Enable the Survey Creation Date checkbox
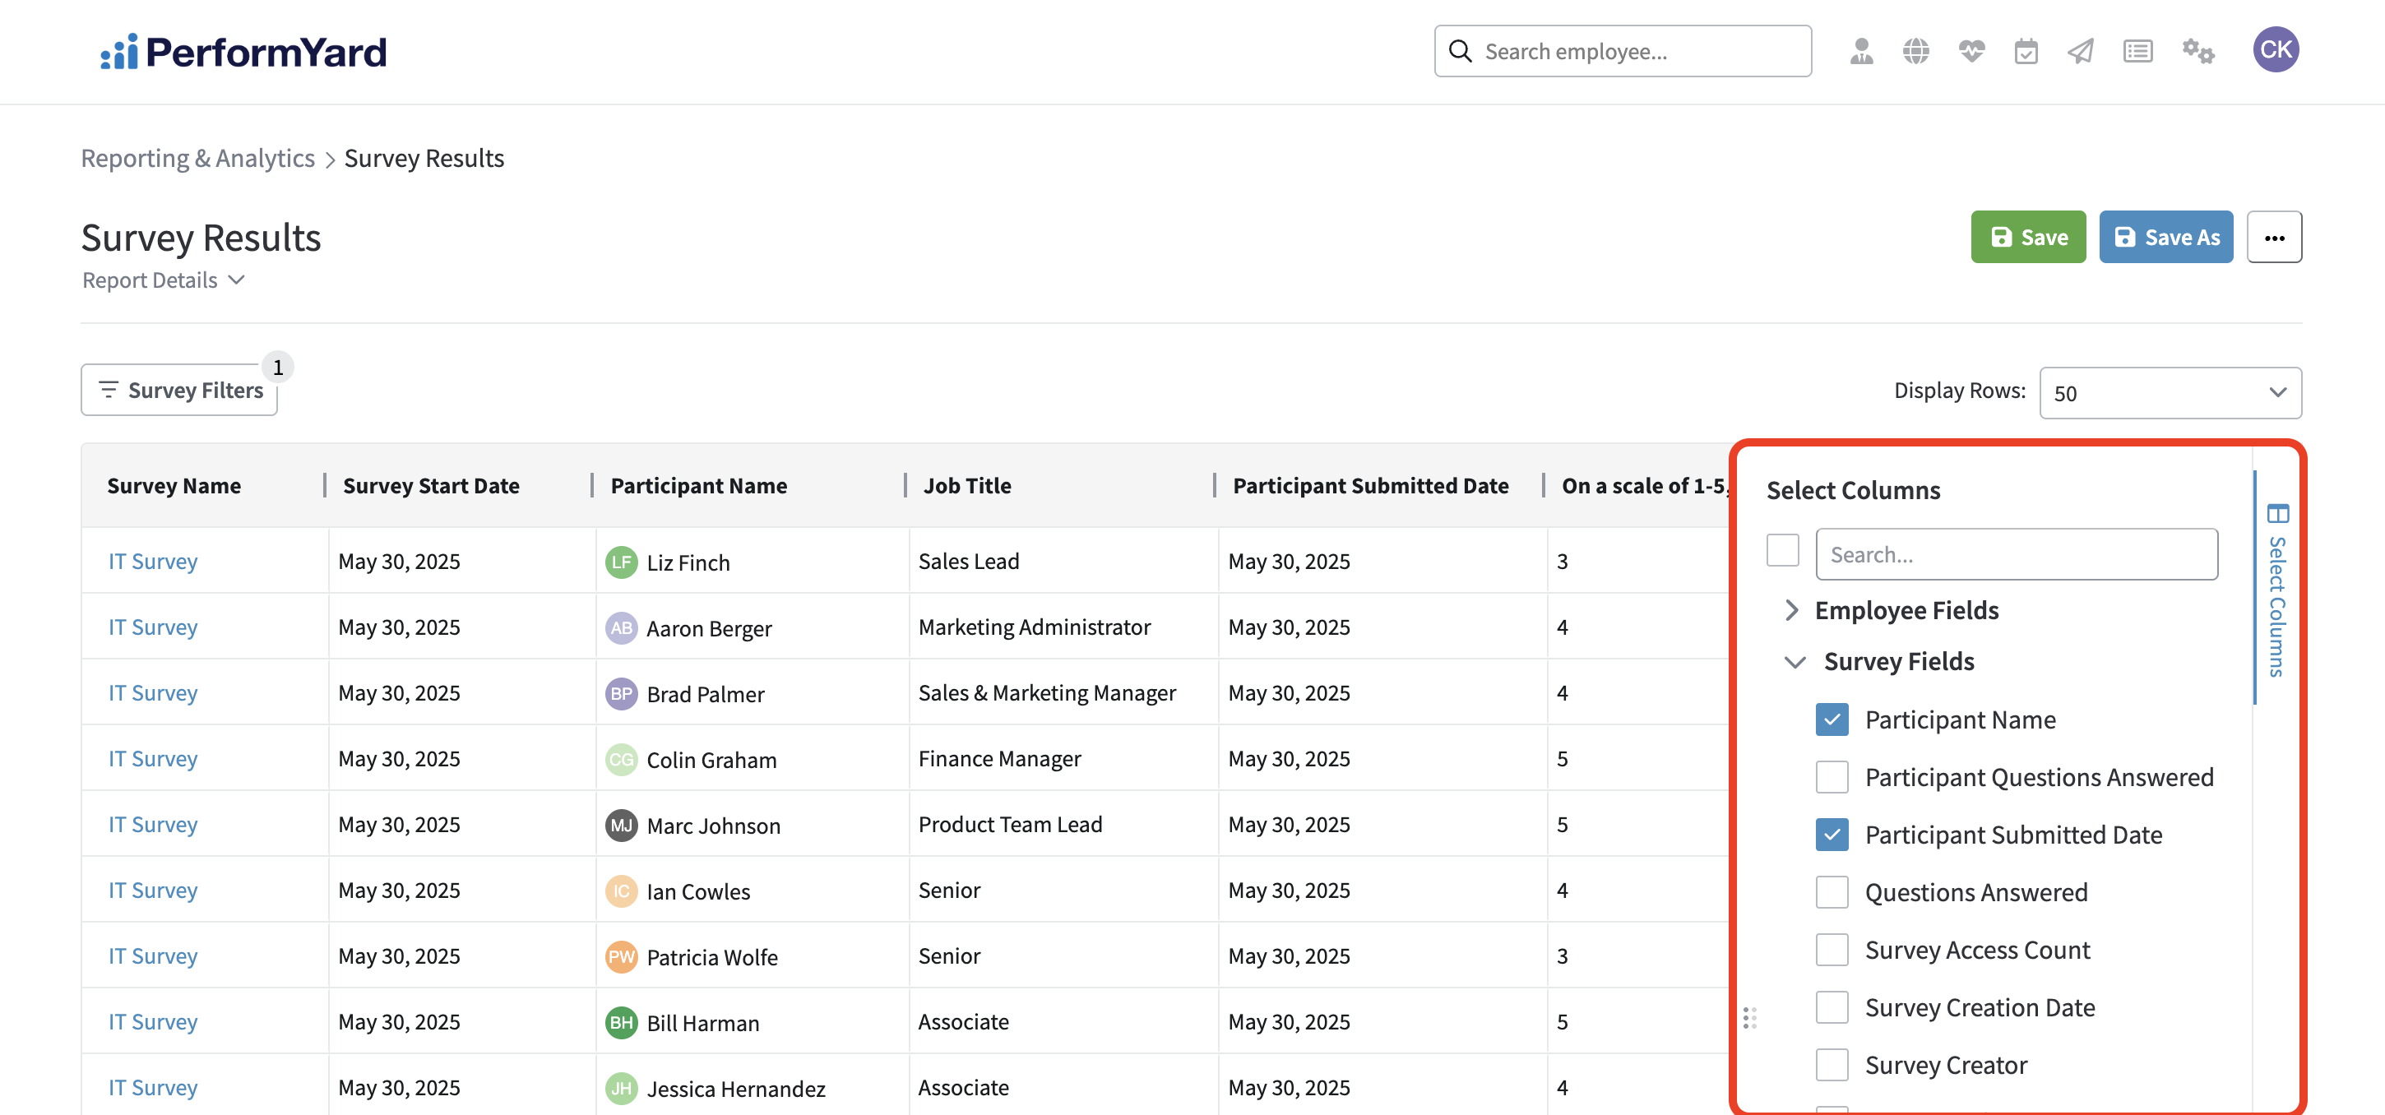The image size is (2385, 1115). (1832, 1007)
